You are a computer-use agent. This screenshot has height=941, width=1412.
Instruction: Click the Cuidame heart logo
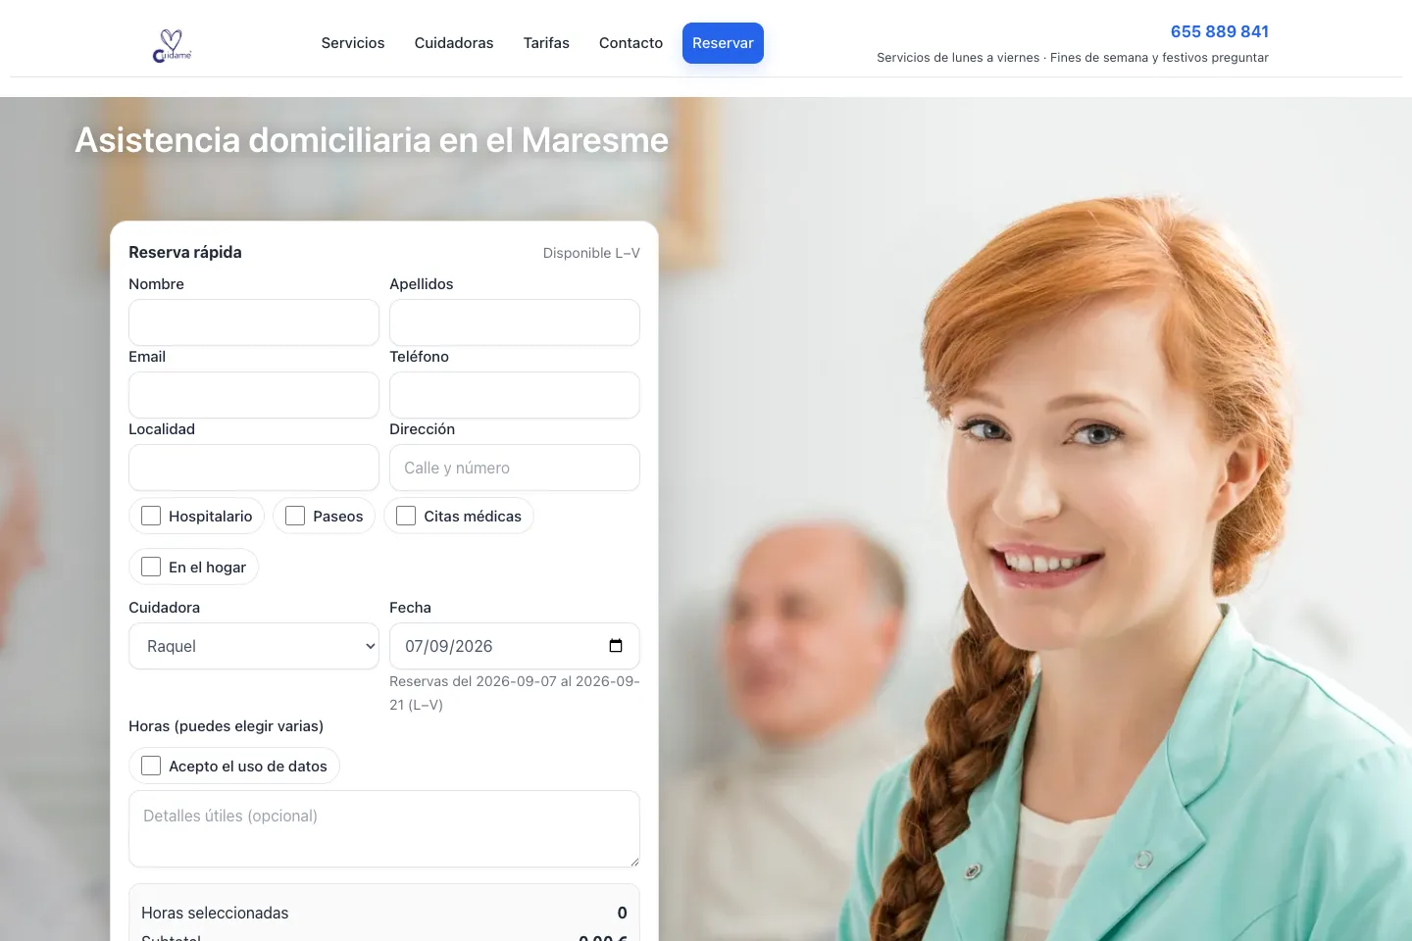[x=173, y=45]
